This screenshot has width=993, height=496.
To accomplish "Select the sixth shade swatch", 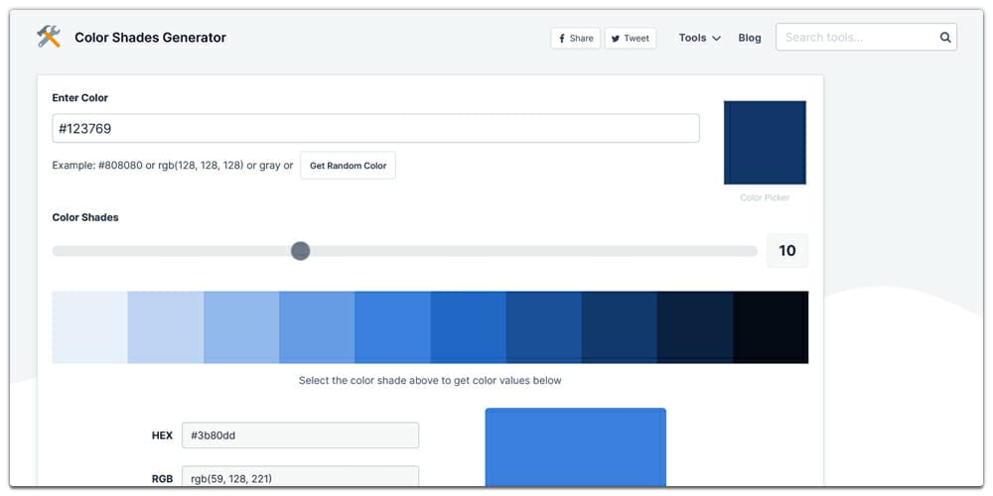I will (468, 327).
